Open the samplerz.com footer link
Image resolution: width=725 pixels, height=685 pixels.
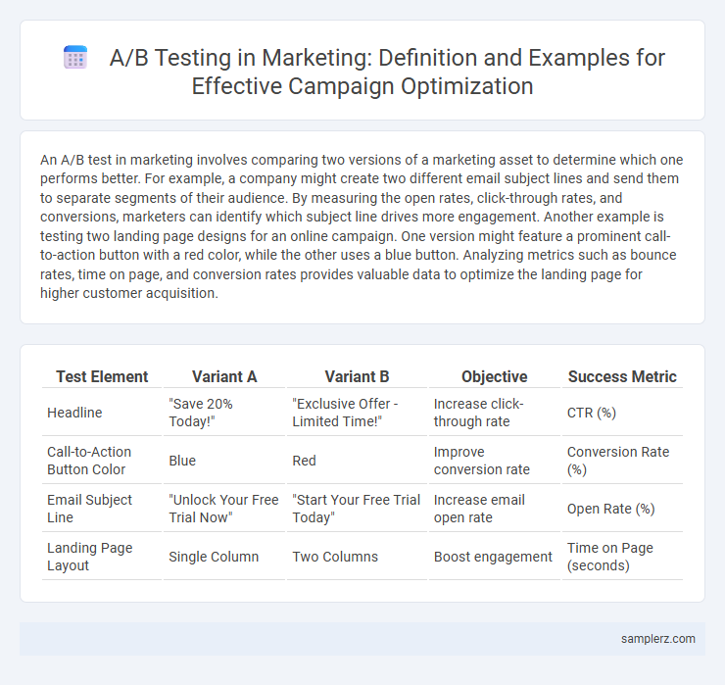coord(657,639)
